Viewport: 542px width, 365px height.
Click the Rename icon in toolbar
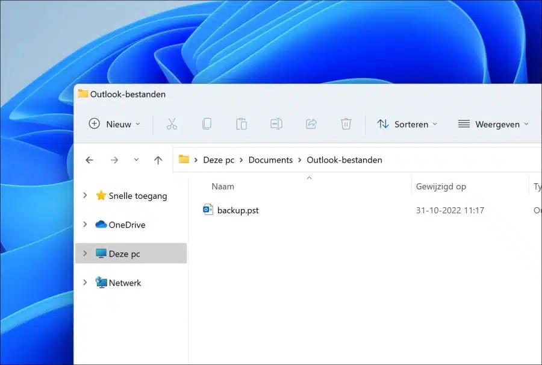click(276, 123)
